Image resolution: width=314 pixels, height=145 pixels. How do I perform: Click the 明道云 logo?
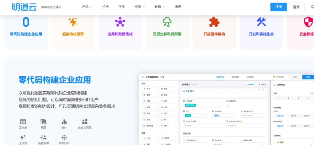coord(24,7)
